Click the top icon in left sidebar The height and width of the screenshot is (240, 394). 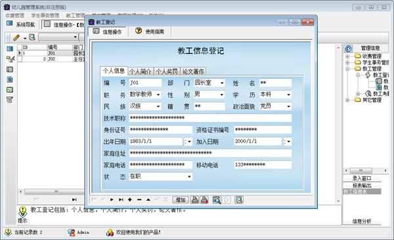pos(10,49)
